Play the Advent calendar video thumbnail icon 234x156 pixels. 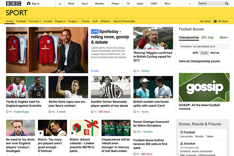tap(73, 133)
